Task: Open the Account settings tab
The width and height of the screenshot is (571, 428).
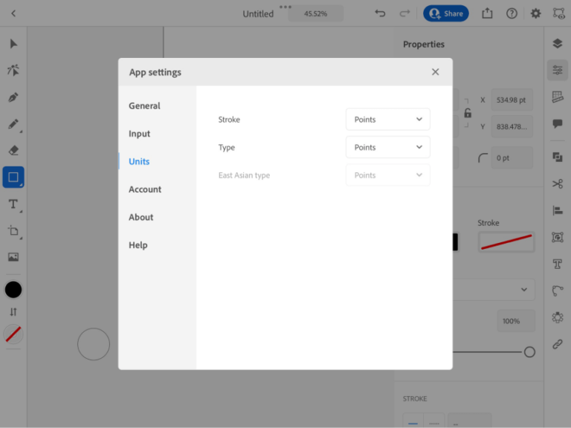Action: [x=145, y=189]
